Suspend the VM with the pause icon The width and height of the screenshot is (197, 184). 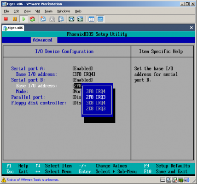coord(15,19)
